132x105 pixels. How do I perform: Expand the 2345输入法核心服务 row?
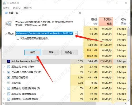click(4, 72)
